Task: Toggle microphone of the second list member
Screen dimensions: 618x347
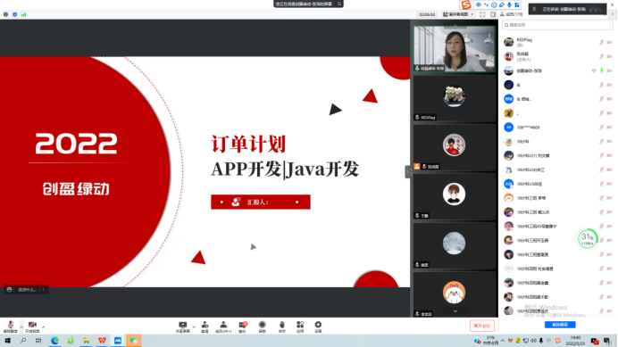Action: [601, 56]
